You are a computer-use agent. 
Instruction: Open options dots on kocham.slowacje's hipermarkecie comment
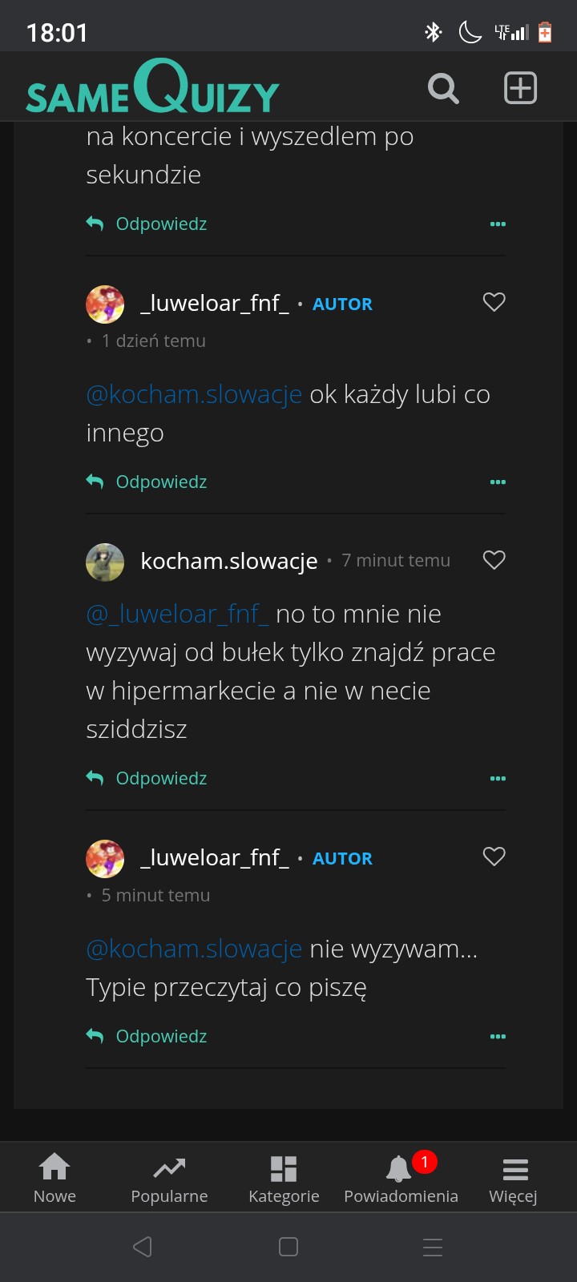tap(498, 779)
